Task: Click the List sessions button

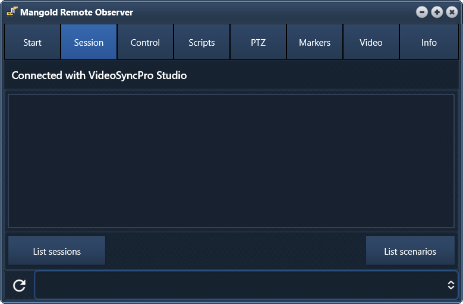Action: click(x=56, y=251)
